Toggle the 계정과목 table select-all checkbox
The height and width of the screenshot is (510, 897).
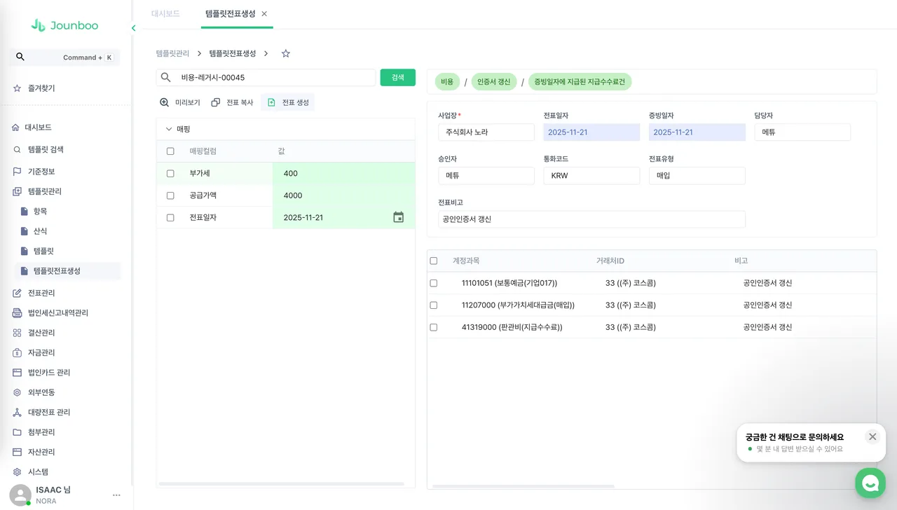click(x=433, y=261)
